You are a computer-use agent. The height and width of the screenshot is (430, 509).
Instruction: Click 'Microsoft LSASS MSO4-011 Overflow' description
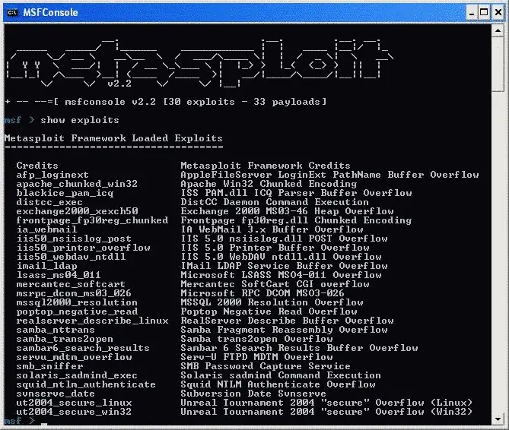pos(281,275)
